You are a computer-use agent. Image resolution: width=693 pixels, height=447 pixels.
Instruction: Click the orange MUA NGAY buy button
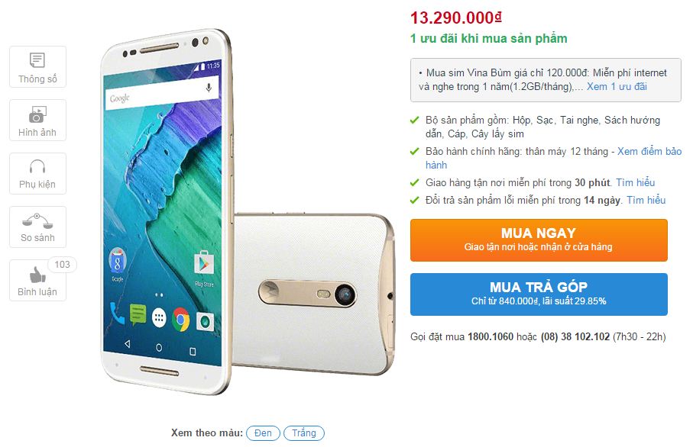539,240
